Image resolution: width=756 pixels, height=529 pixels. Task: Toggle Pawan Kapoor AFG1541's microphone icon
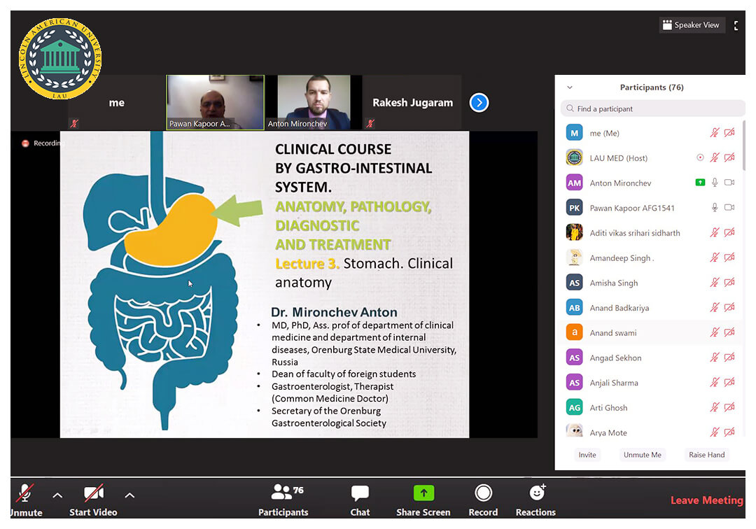pos(715,207)
